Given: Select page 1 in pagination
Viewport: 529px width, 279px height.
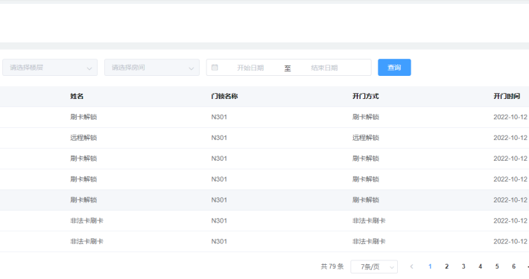Looking at the screenshot, I should point(430,266).
